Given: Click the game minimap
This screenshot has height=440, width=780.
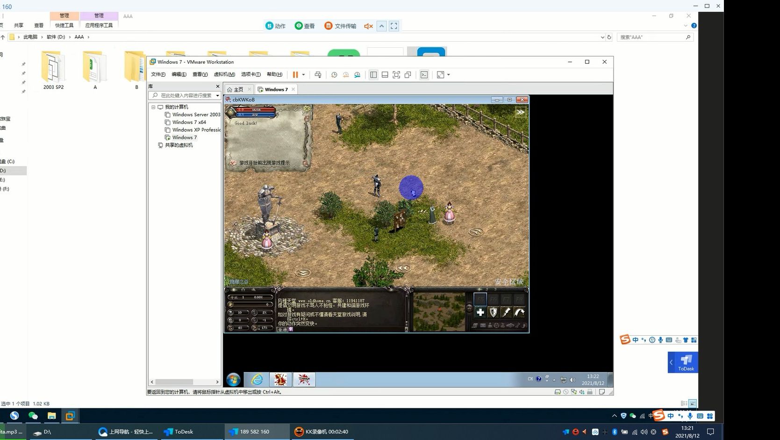Looking at the screenshot, I should (439, 312).
